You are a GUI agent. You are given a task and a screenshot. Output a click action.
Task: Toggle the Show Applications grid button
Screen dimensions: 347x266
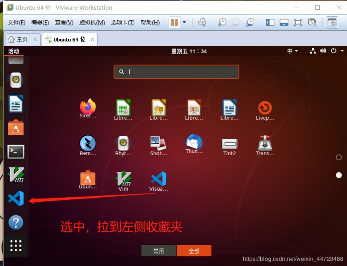pos(16,246)
